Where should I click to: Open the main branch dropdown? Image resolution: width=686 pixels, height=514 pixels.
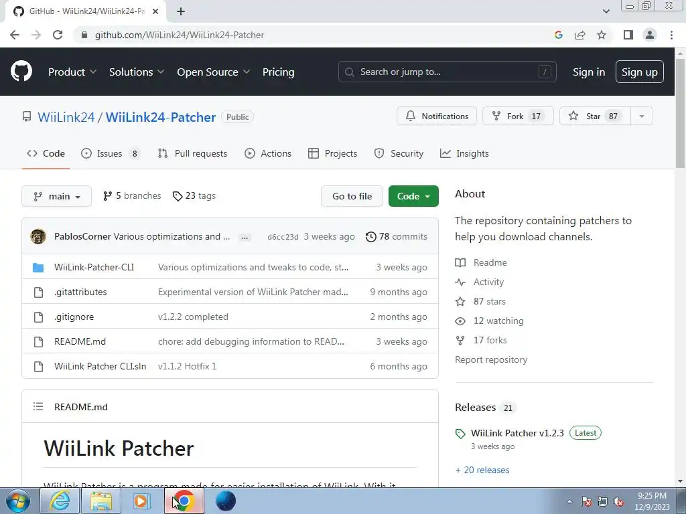point(56,196)
